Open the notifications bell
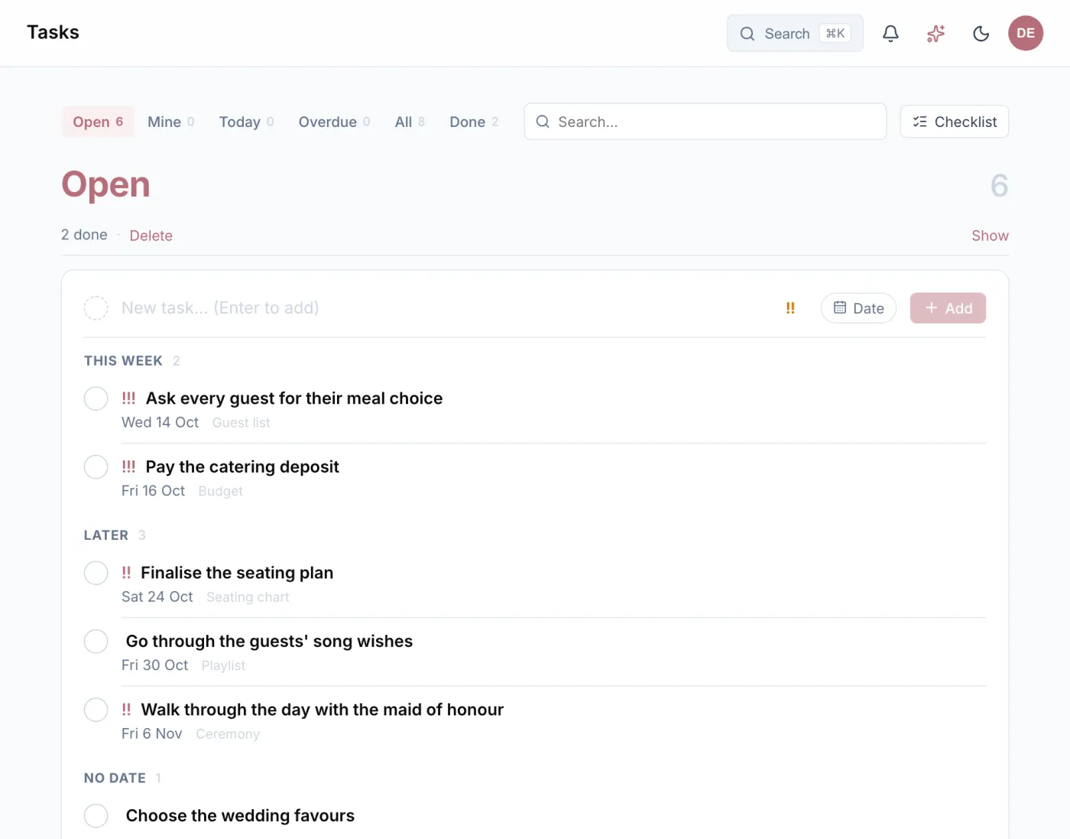Screen dimensions: 1070x839 890,34
